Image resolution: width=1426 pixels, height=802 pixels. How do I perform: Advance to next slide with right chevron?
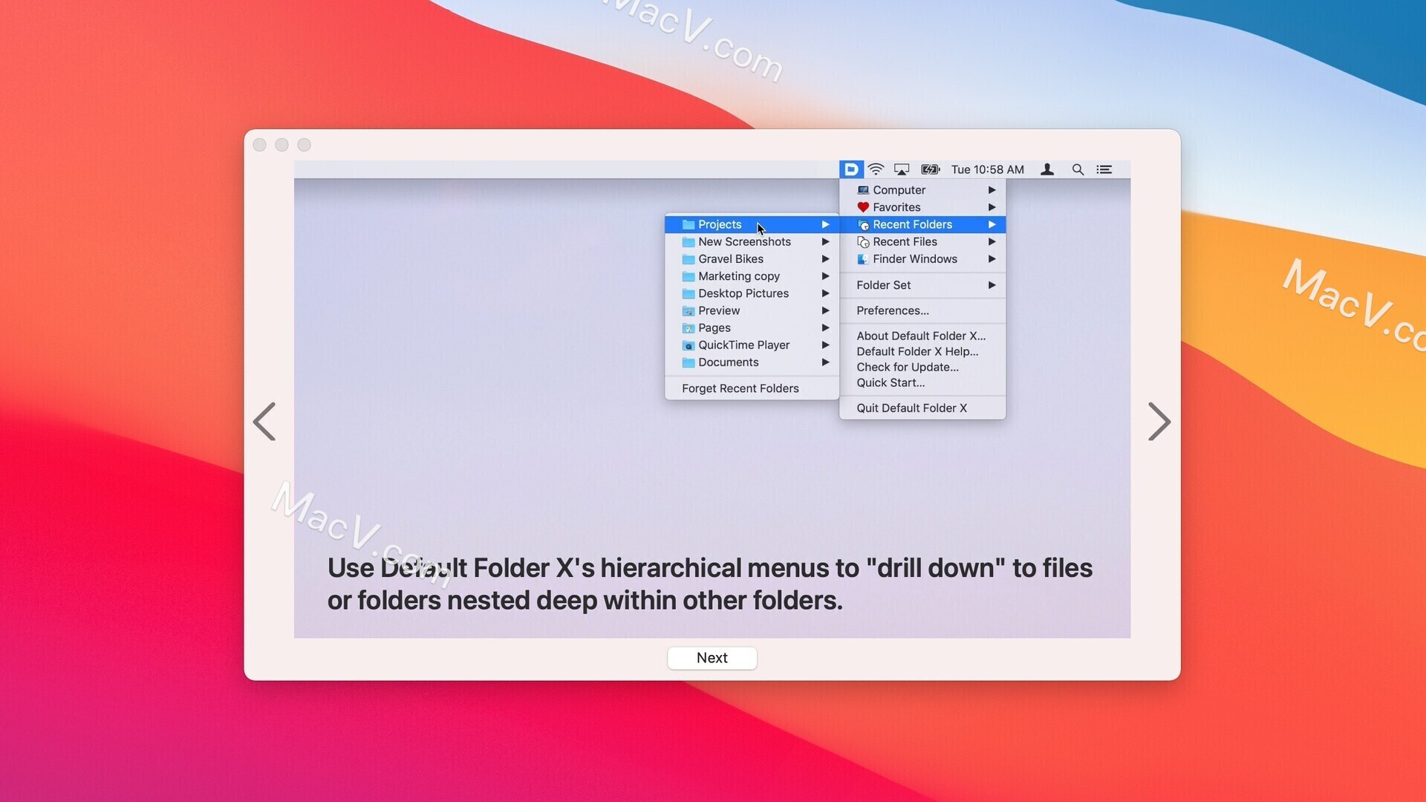click(1159, 422)
